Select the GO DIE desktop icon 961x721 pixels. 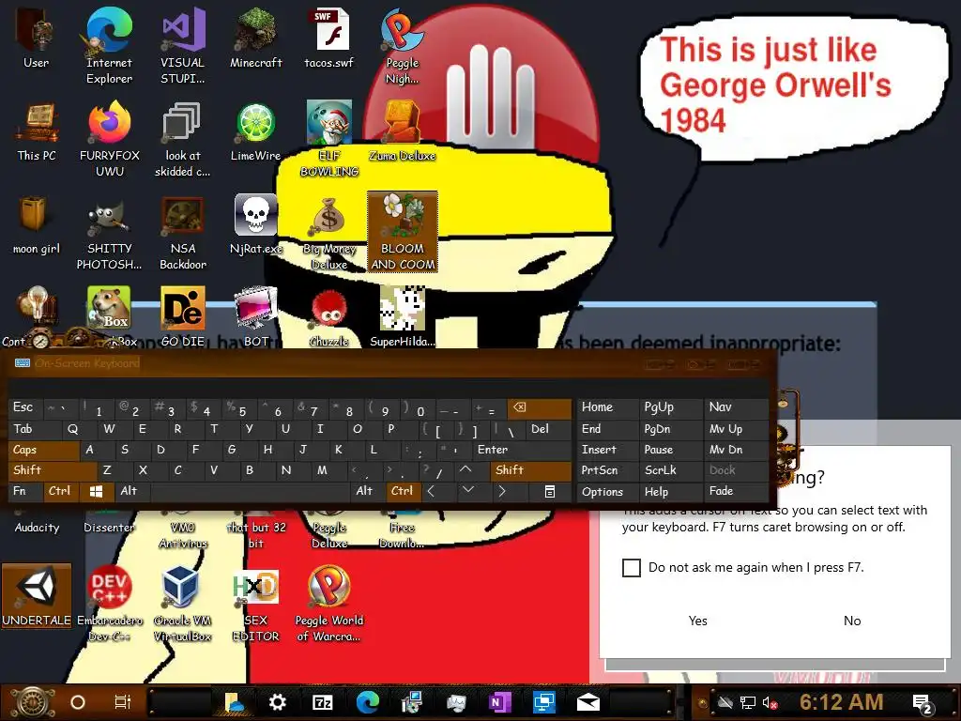pos(183,317)
